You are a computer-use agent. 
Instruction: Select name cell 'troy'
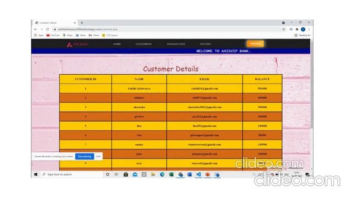click(x=139, y=163)
